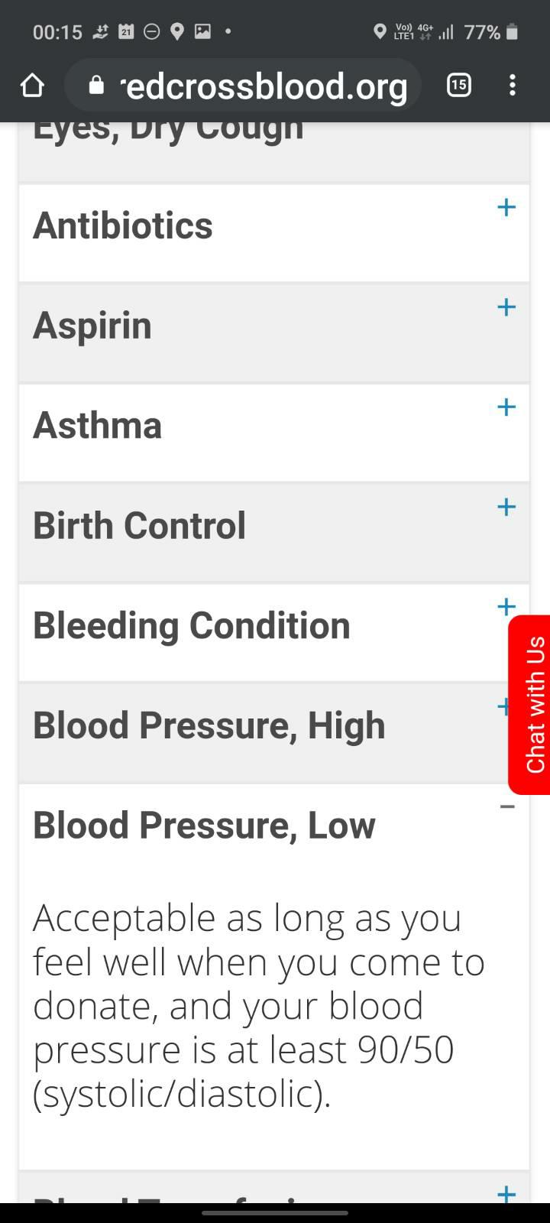Open the tab switcher showing 15 tabs
The width and height of the screenshot is (550, 1223).
pos(458,85)
